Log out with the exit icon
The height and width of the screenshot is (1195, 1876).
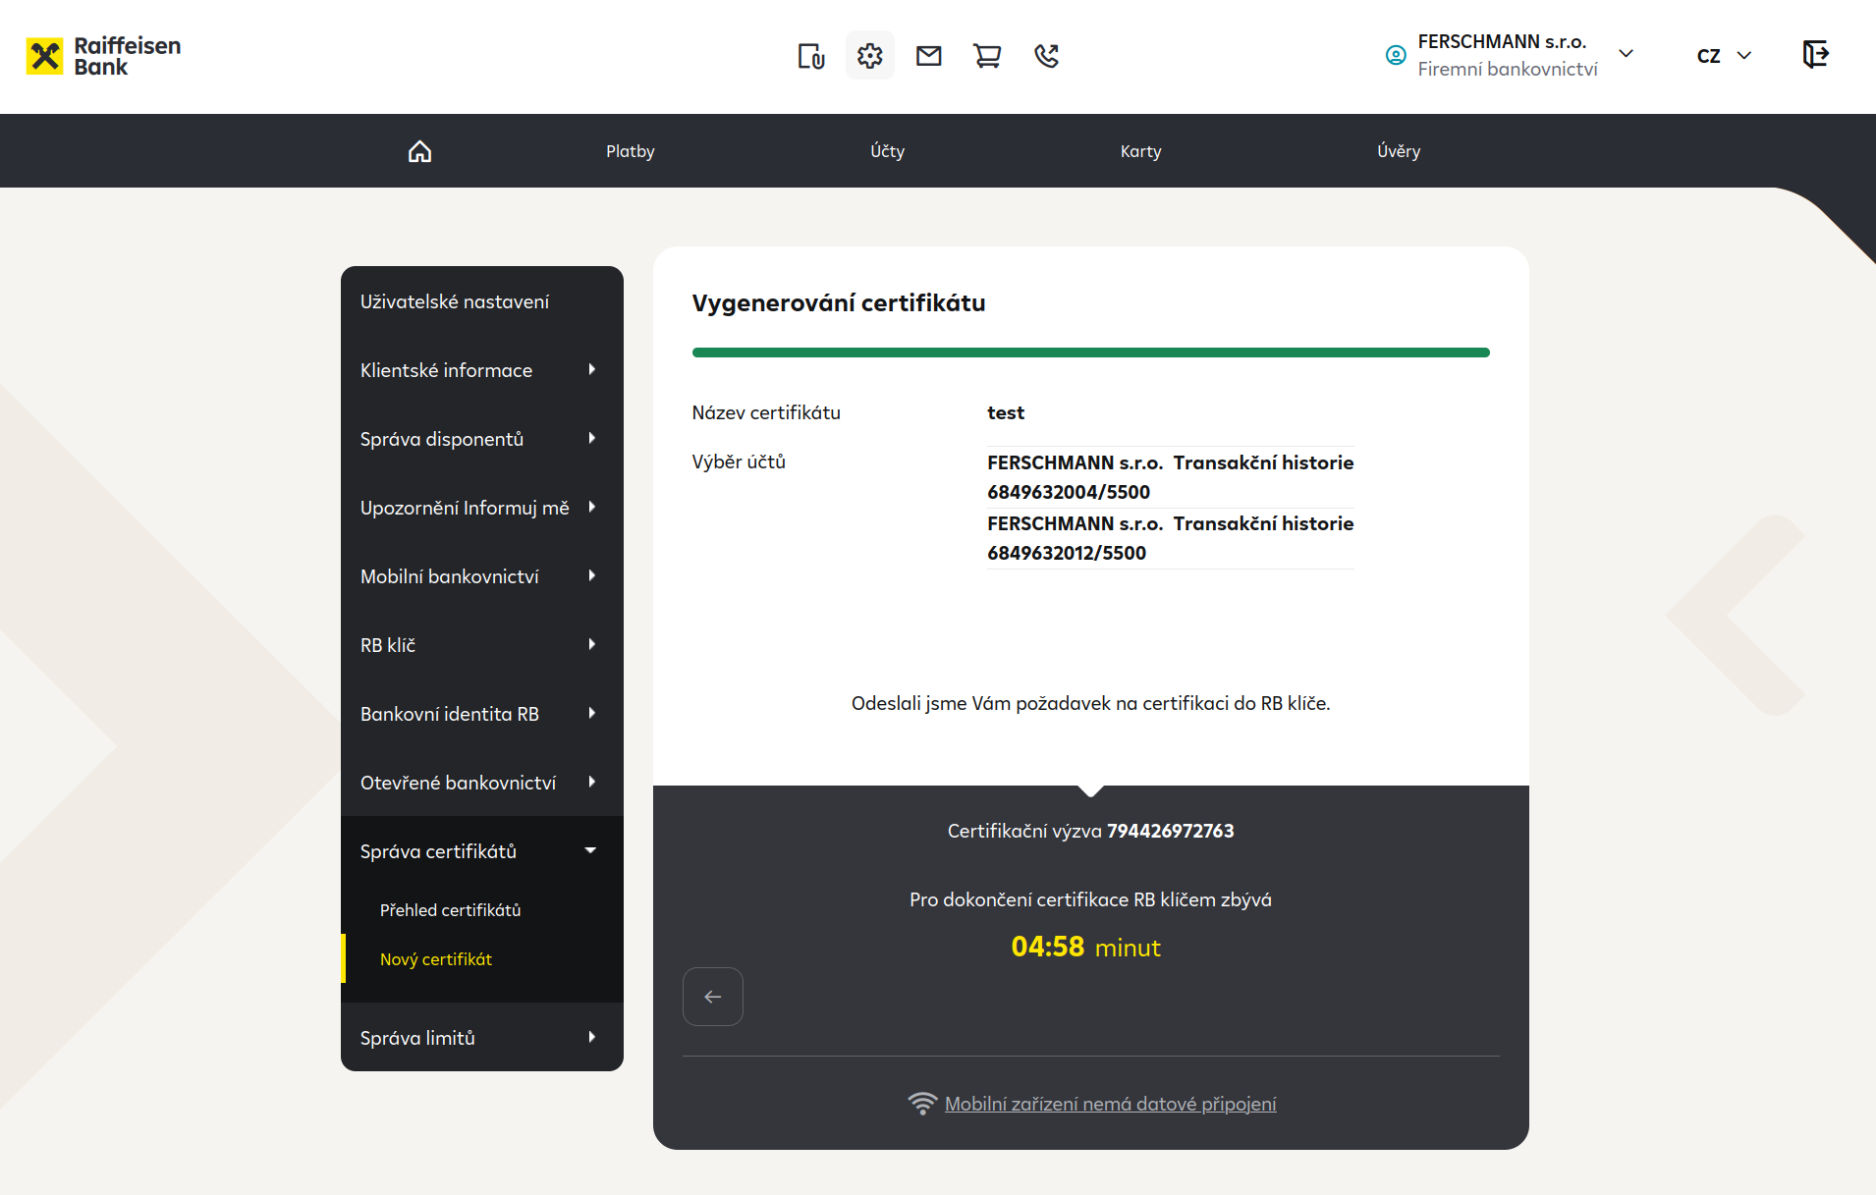[1815, 54]
